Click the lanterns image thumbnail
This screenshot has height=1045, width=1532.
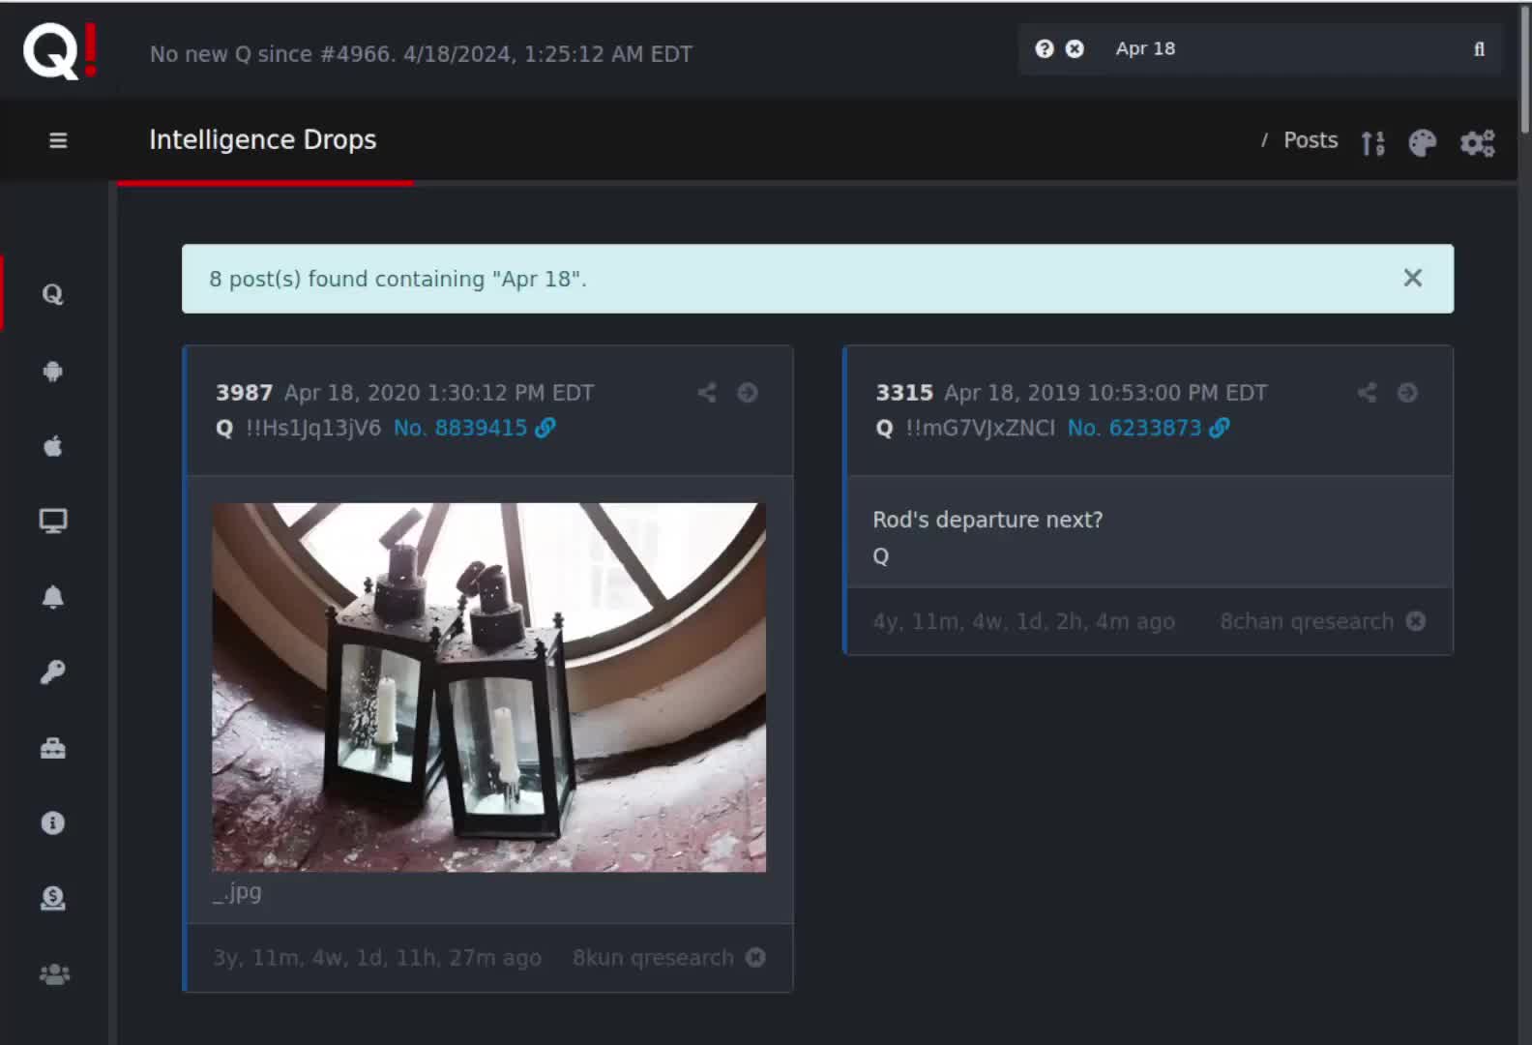488,687
